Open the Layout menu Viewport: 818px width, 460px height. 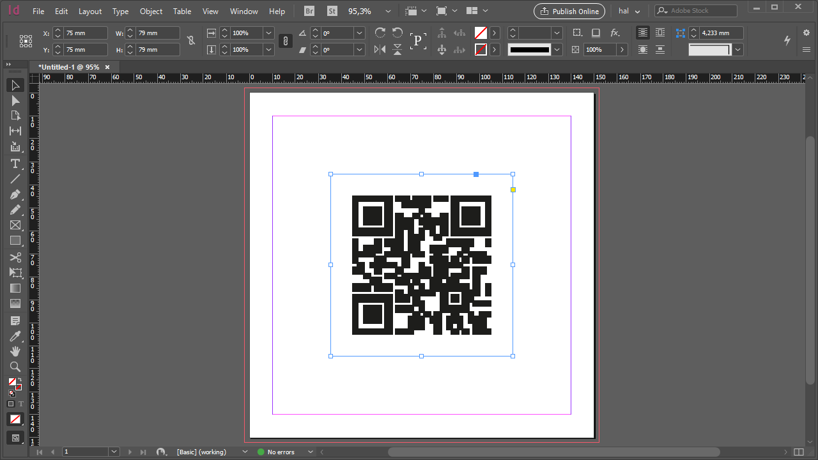click(x=90, y=11)
